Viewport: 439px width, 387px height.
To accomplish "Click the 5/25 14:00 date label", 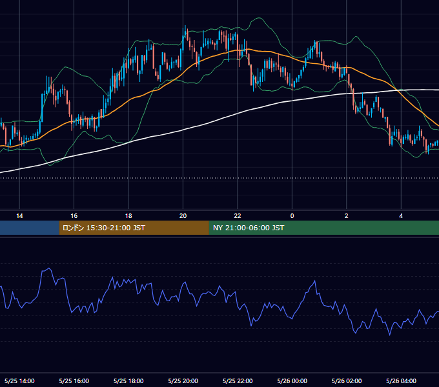I will [19, 381].
